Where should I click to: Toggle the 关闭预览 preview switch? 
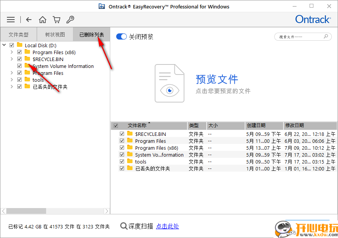coord(121,36)
